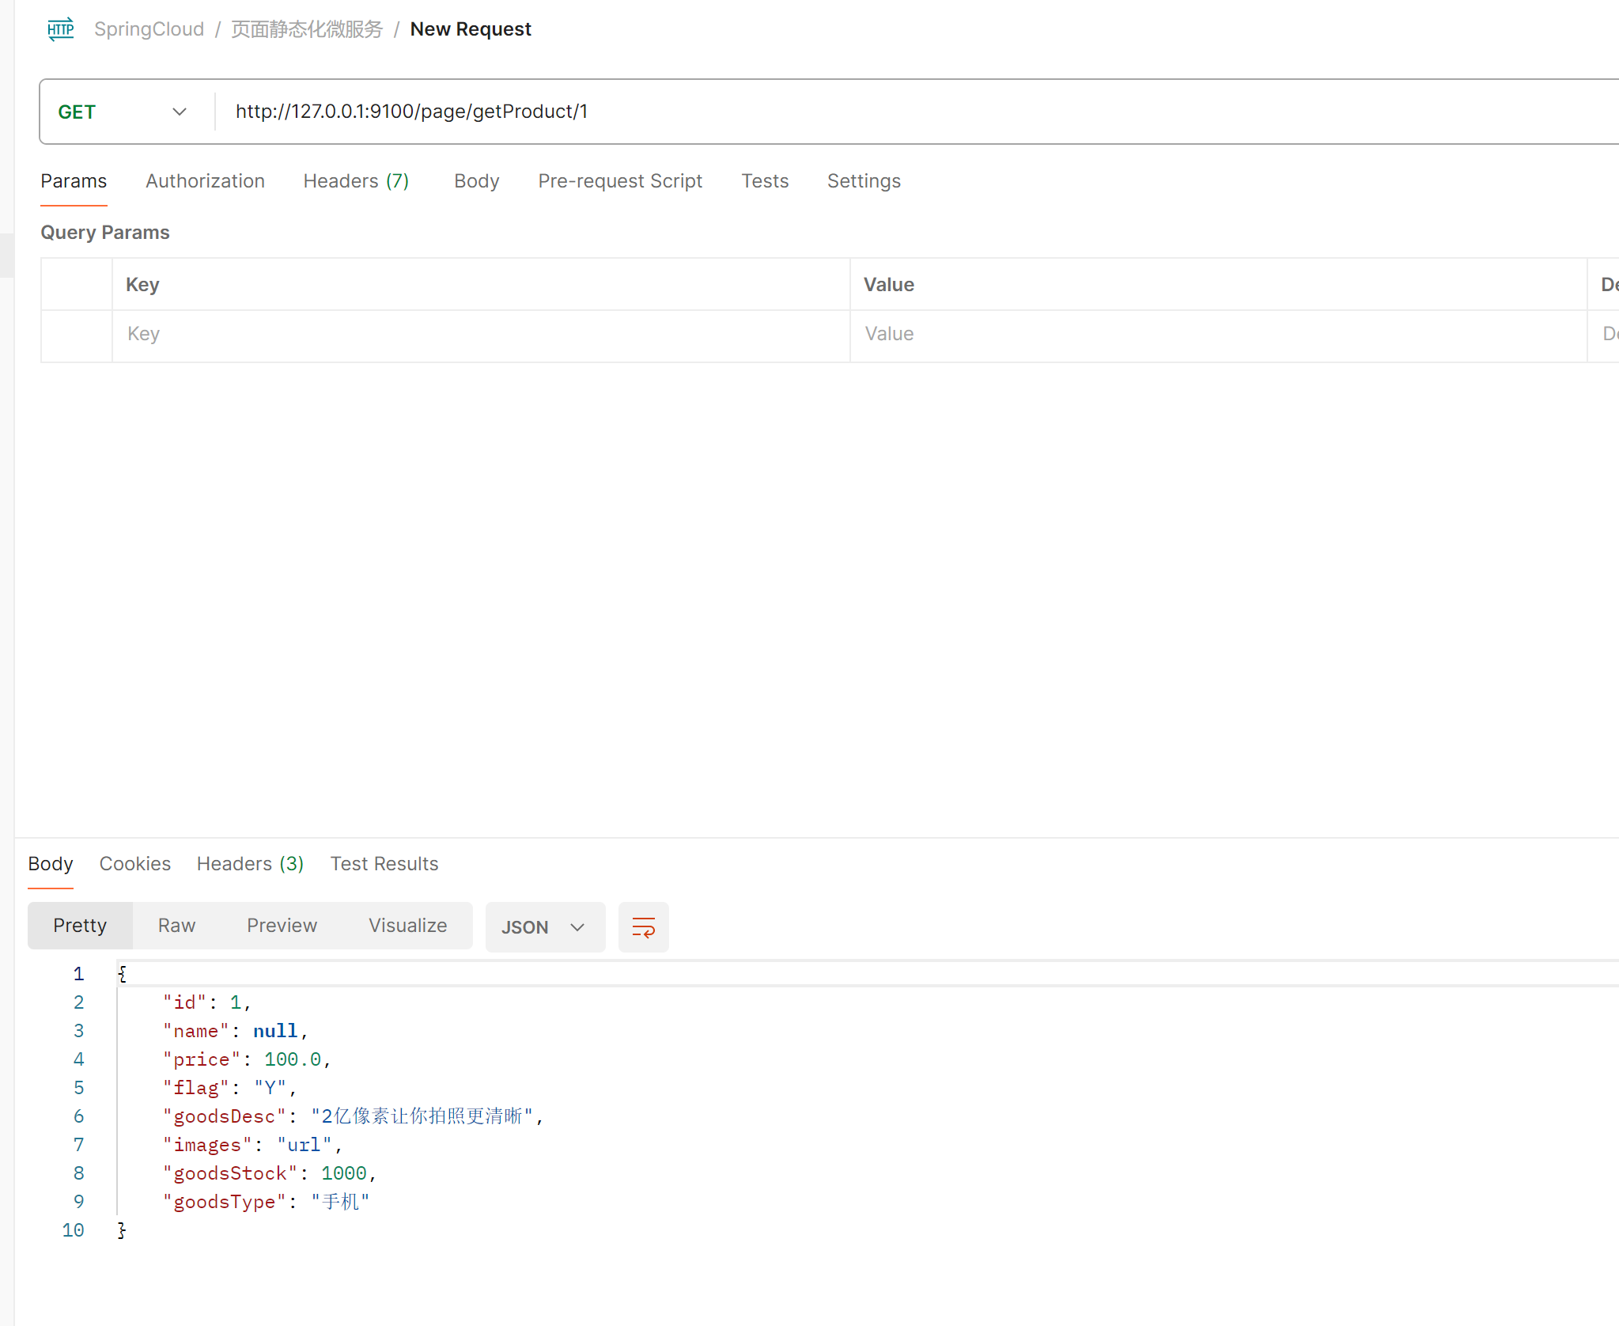The height and width of the screenshot is (1326, 1619).
Task: Switch to the Params tab
Action: click(x=74, y=181)
